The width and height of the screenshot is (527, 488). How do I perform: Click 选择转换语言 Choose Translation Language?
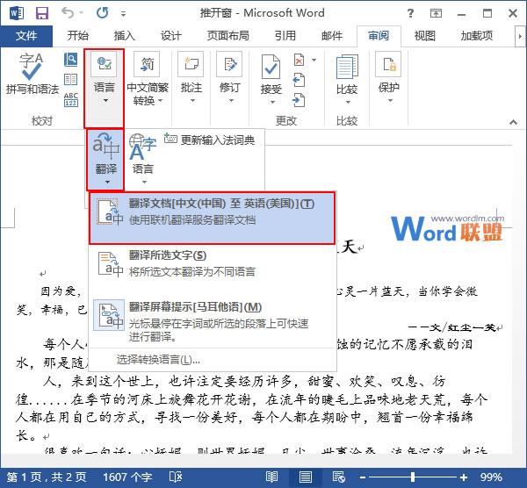coord(158,360)
